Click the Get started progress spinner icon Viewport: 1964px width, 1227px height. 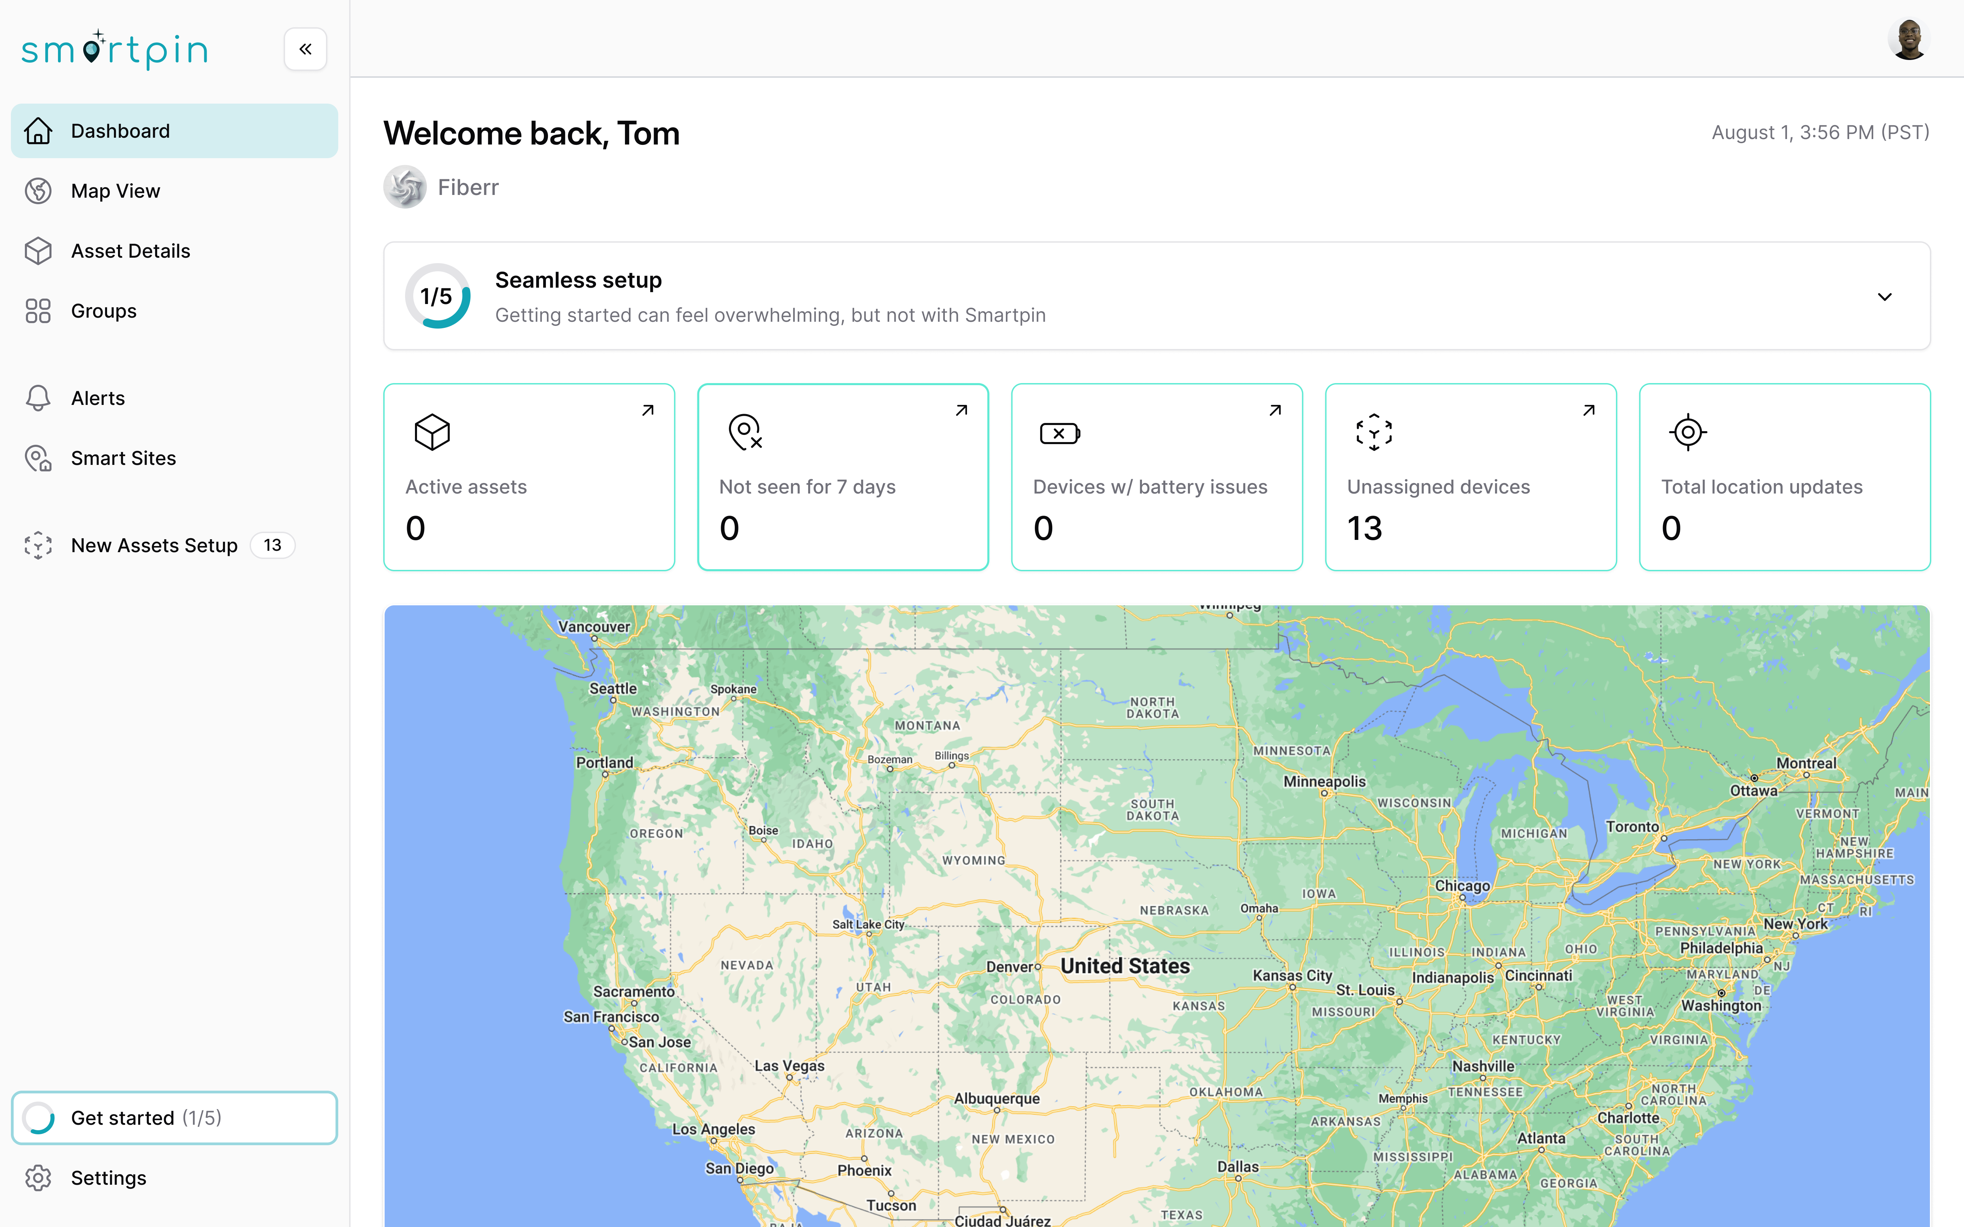coord(38,1118)
